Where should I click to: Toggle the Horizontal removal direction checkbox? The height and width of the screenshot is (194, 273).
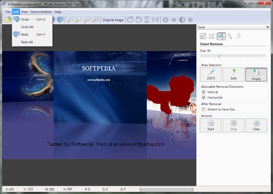(203, 97)
